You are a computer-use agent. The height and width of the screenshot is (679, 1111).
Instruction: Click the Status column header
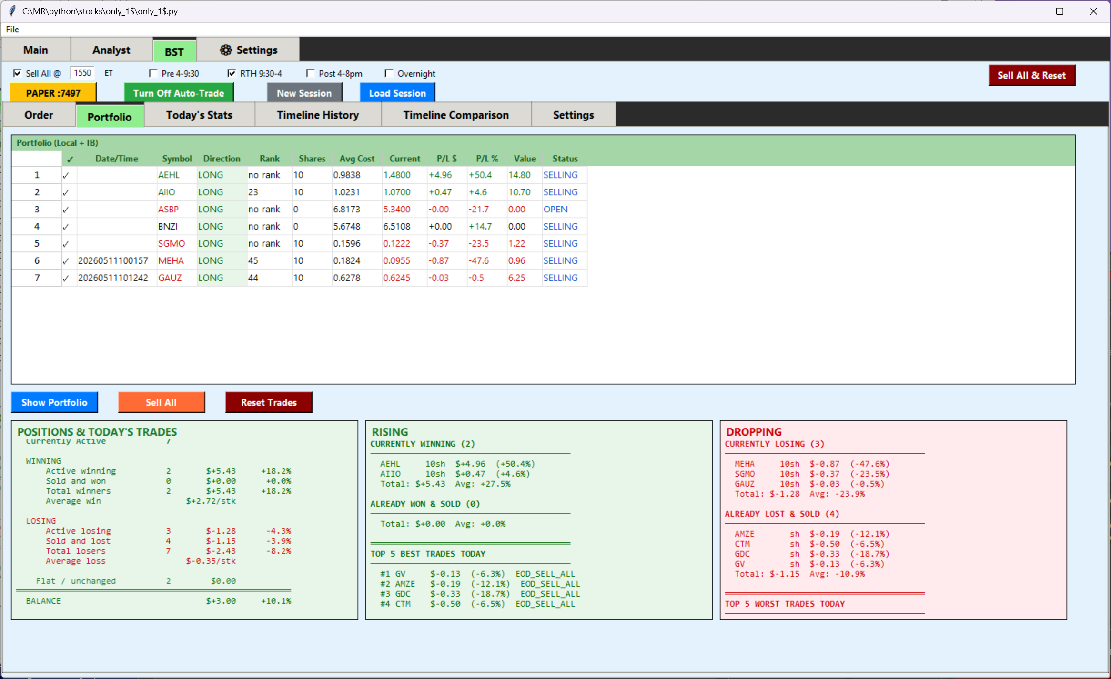pyautogui.click(x=565, y=159)
